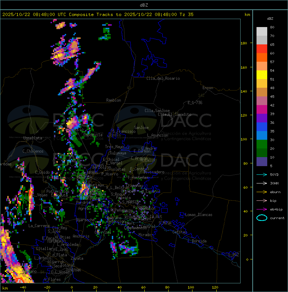Click the Divisadero map label
The width and height of the screenshot is (288, 292).
(154, 172)
